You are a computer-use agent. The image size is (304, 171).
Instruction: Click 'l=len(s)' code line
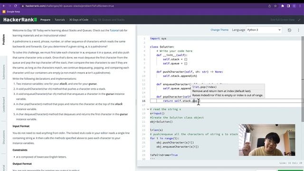click(156, 130)
